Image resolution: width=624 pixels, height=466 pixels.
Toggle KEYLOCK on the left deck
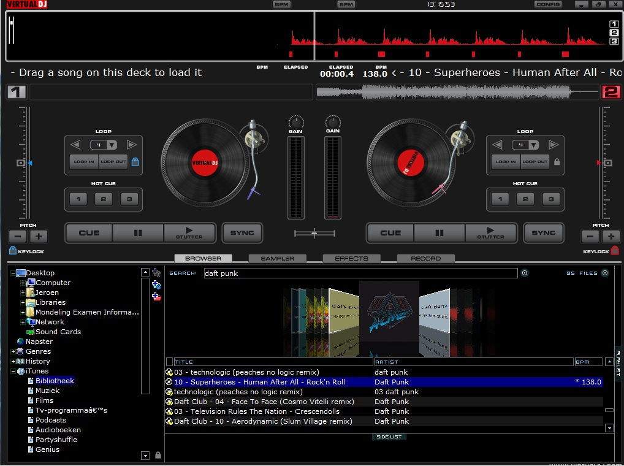tap(13, 251)
